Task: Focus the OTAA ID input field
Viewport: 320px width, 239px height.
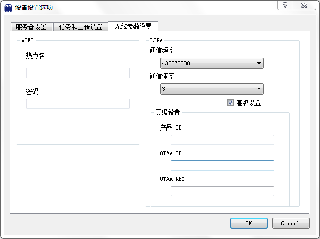Action: (222, 166)
